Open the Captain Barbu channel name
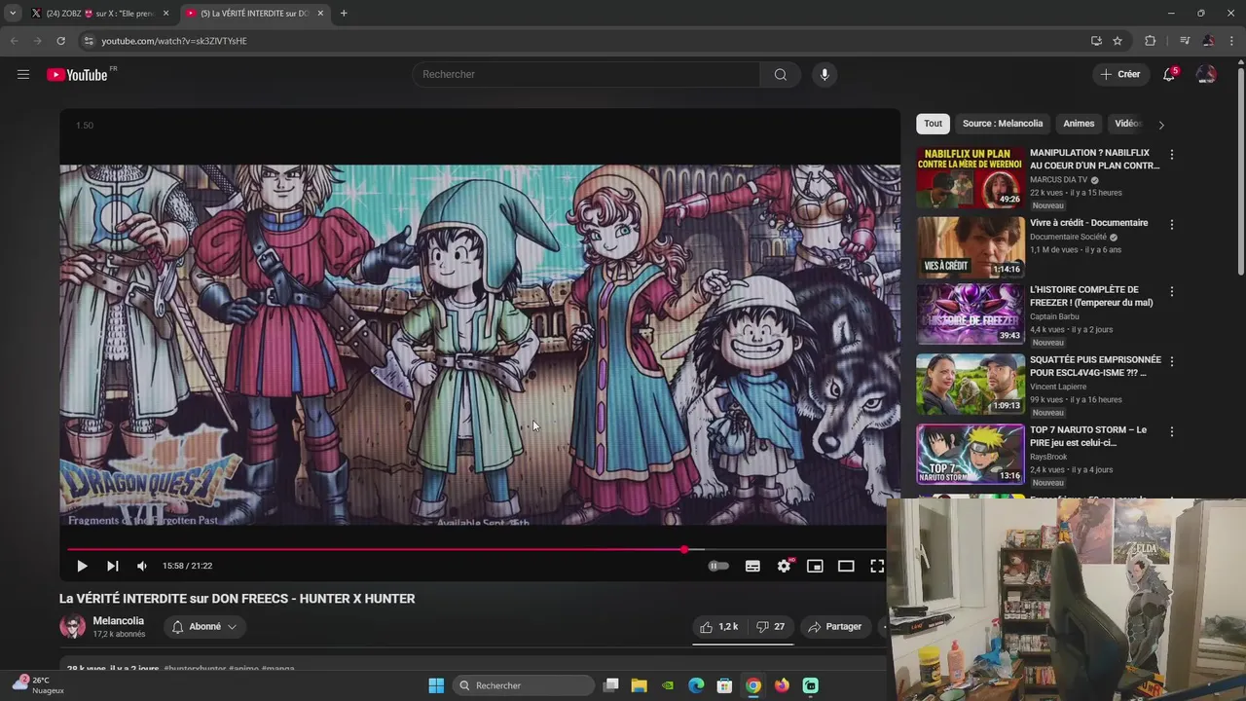The height and width of the screenshot is (701, 1246). (x=1056, y=316)
